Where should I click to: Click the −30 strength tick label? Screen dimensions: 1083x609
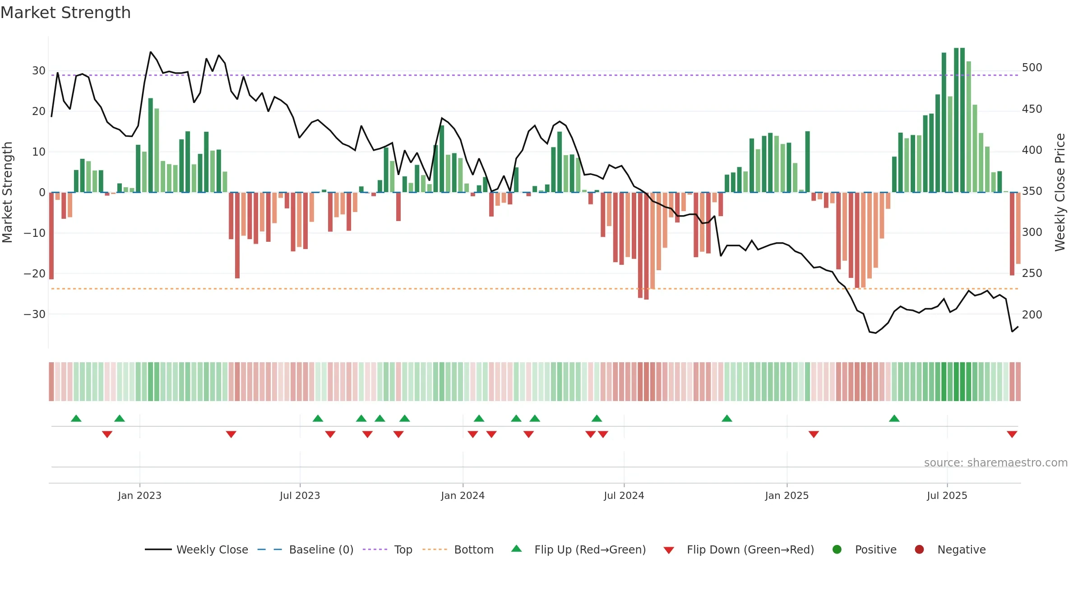(x=35, y=314)
